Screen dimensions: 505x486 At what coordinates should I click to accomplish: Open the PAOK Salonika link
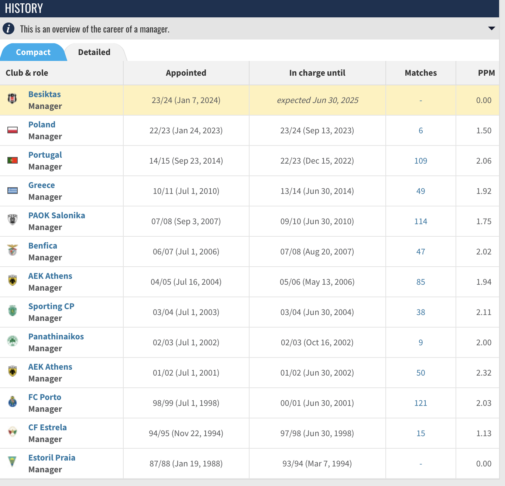[x=56, y=215]
